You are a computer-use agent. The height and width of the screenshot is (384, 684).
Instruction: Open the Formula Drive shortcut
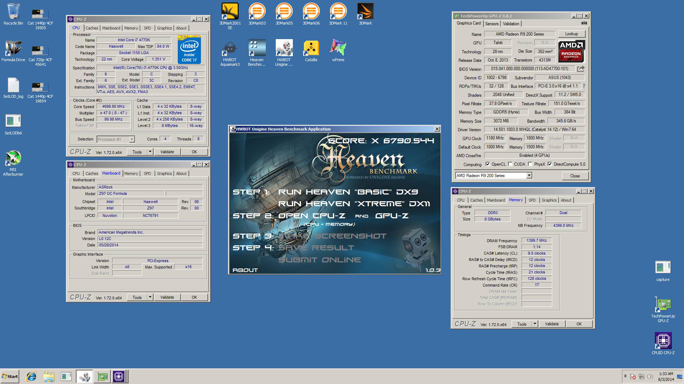tap(13, 51)
